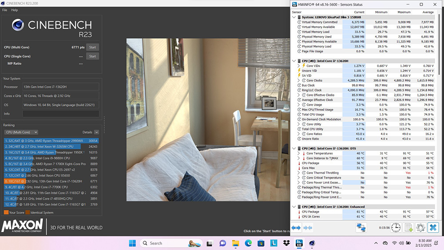This screenshot has height=250, width=444.
Task: Start logging with the sheet-plus icon
Action: (408, 228)
